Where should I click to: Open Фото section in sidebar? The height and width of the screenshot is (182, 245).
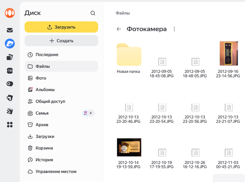point(61,78)
